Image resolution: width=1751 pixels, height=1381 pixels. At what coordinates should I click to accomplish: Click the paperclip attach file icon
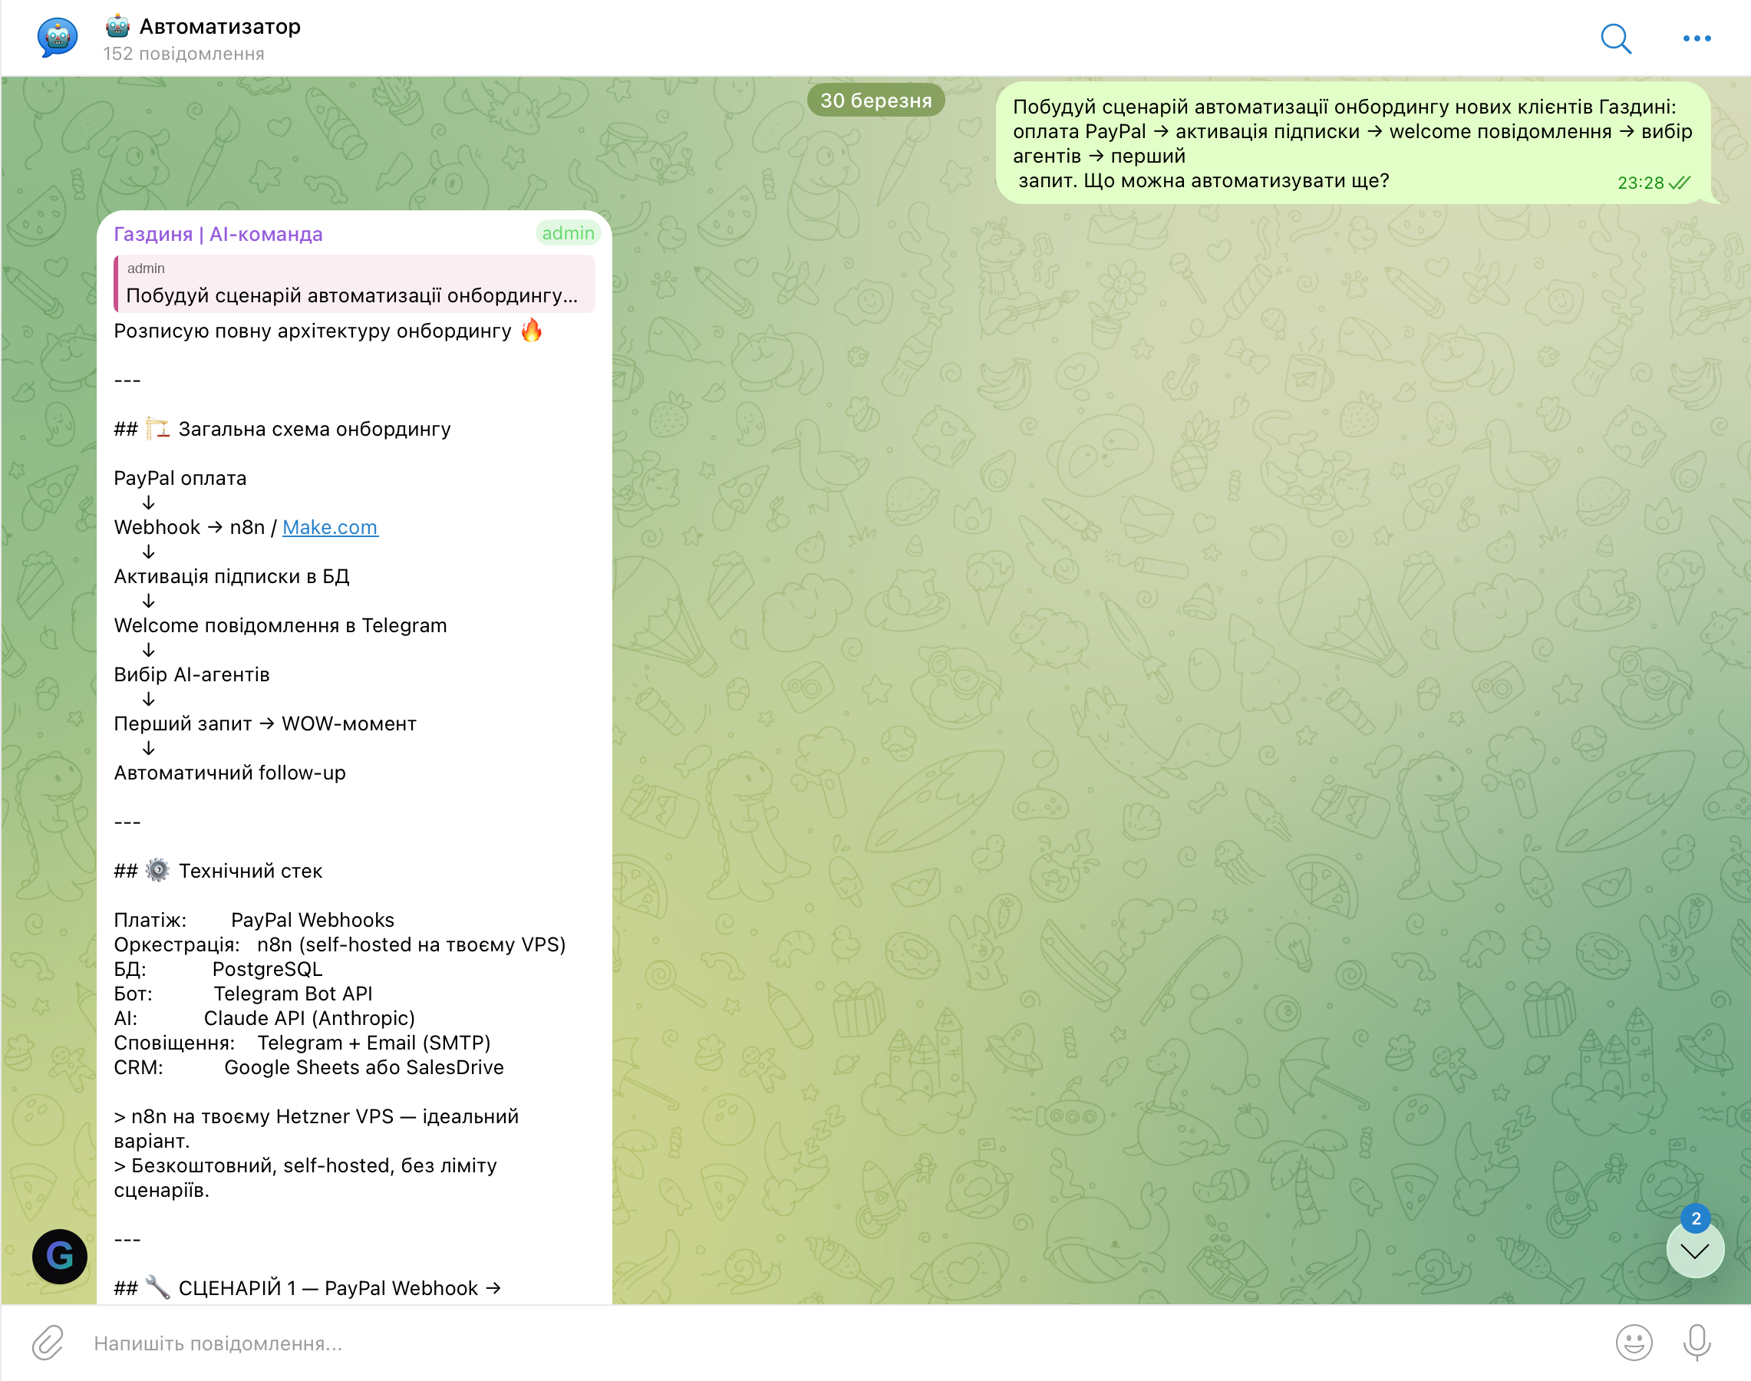pyautogui.click(x=48, y=1343)
